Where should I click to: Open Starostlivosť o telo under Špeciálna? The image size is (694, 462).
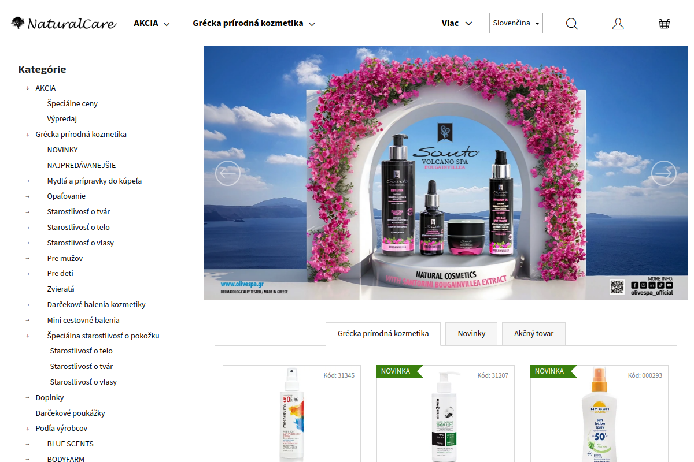[82, 351]
